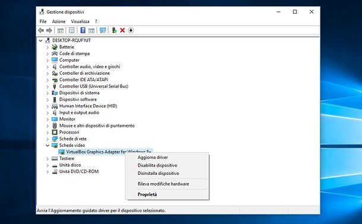Expand the Dispositivi software node
This screenshot has width=362, height=224.
47,100
